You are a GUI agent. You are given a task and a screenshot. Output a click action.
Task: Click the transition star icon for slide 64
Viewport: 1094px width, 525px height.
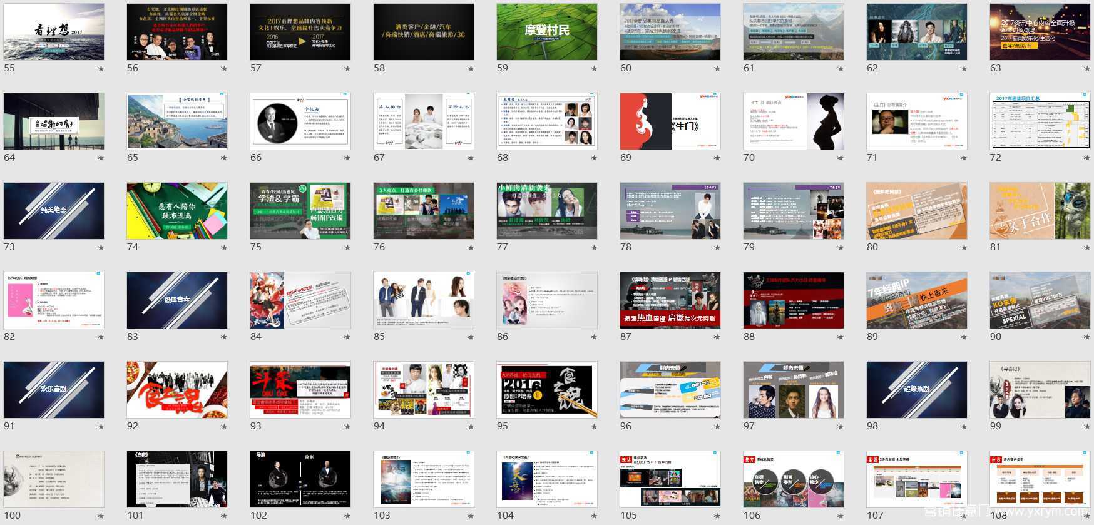[101, 158]
